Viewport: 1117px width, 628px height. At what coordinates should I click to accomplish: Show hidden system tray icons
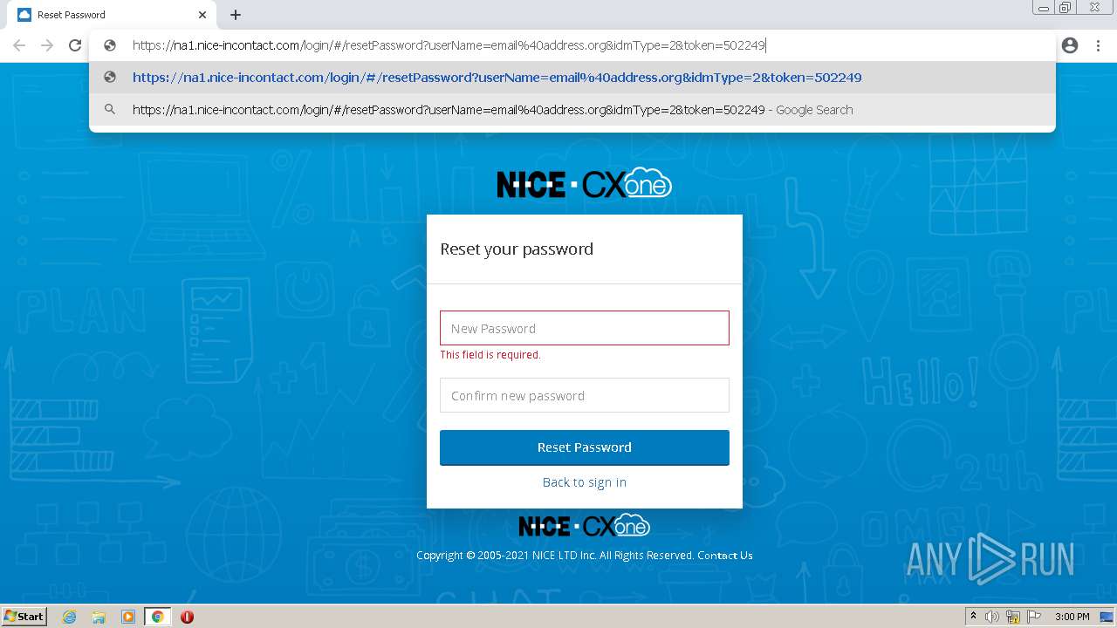point(973,617)
